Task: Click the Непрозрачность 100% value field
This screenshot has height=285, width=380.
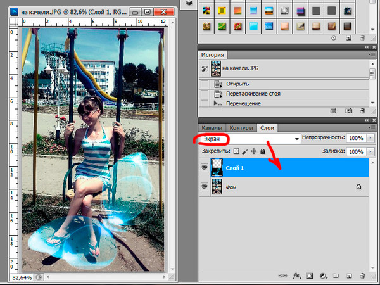Action: click(x=356, y=138)
